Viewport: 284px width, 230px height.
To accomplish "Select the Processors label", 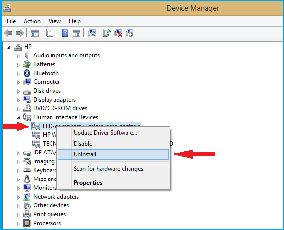I will click(47, 223).
